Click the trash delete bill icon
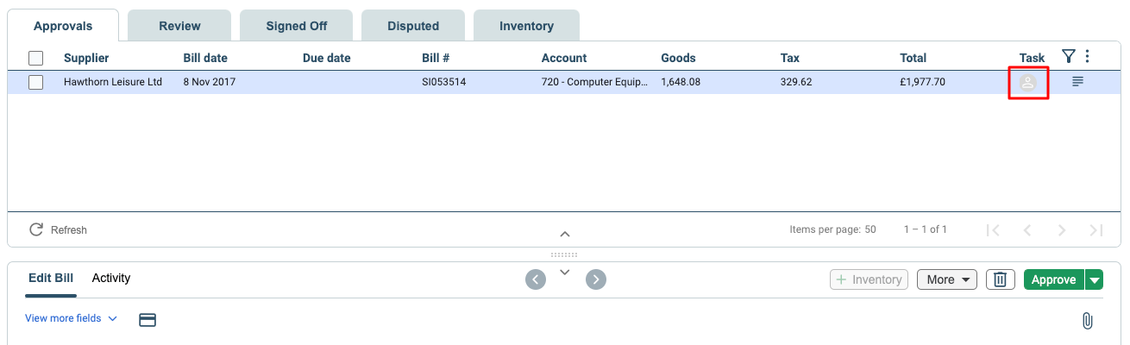This screenshot has width=1130, height=345. point(1000,279)
